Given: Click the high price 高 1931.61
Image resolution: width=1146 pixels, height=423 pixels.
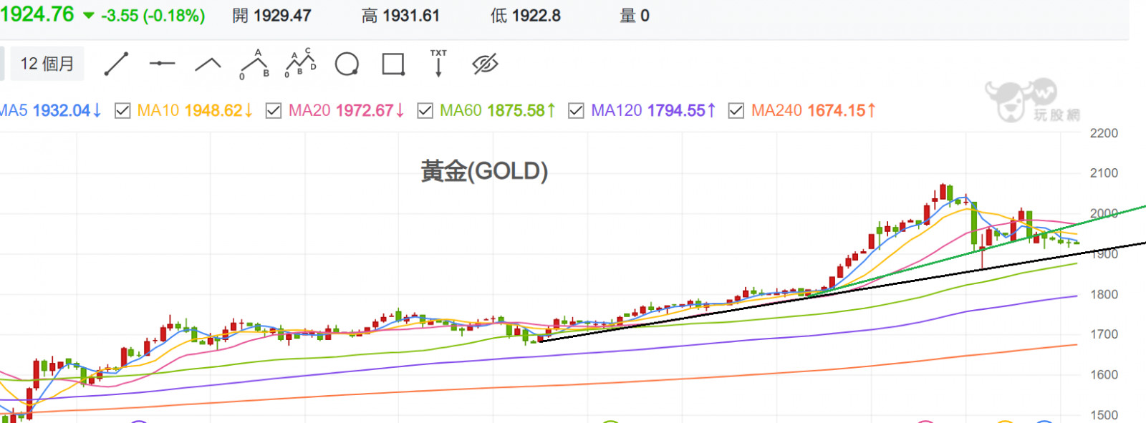Looking at the screenshot, I should [400, 16].
